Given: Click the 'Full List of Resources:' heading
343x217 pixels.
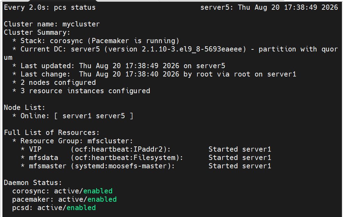Looking at the screenshot, I should point(52,132).
